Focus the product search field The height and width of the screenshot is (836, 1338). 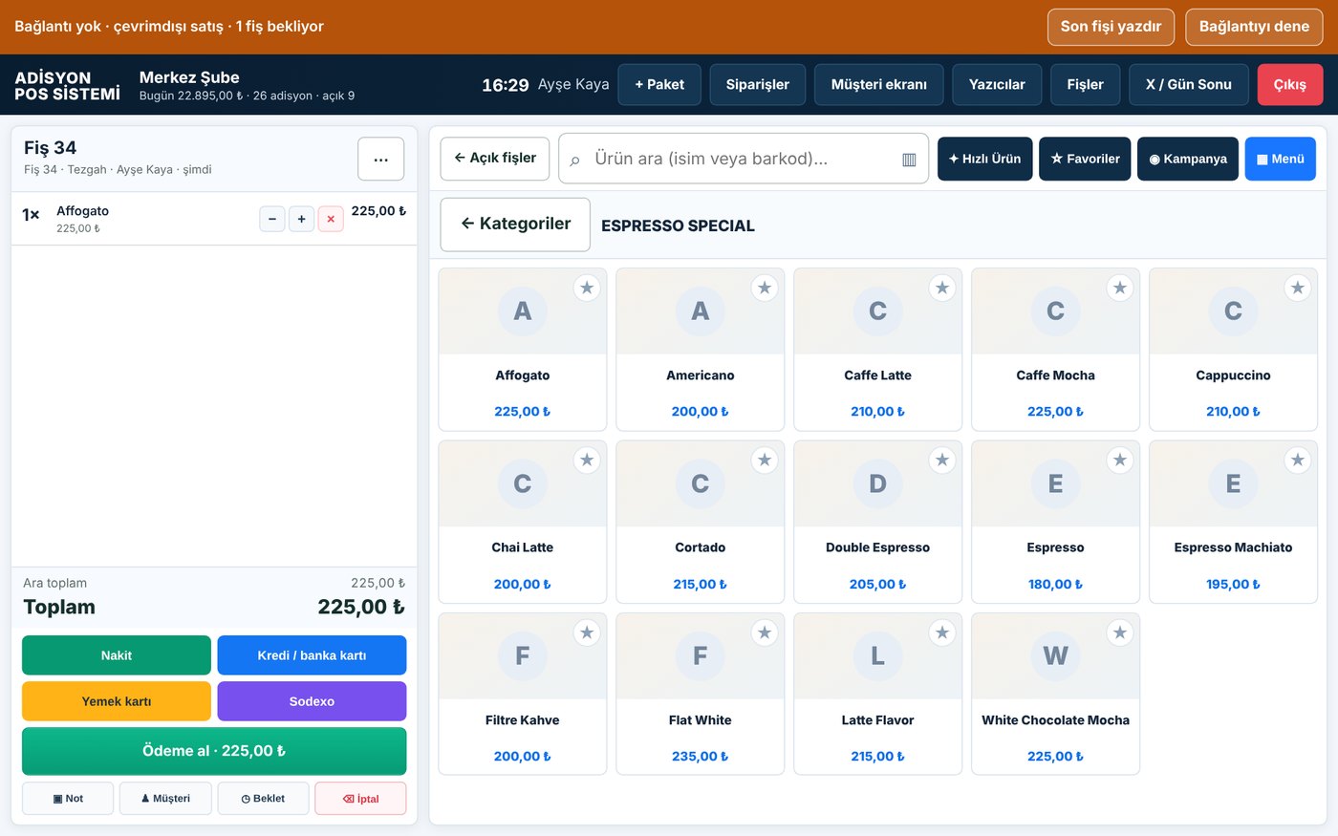744,159
